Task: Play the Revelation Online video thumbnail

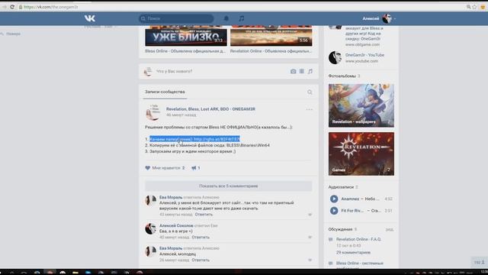Action: click(x=271, y=36)
